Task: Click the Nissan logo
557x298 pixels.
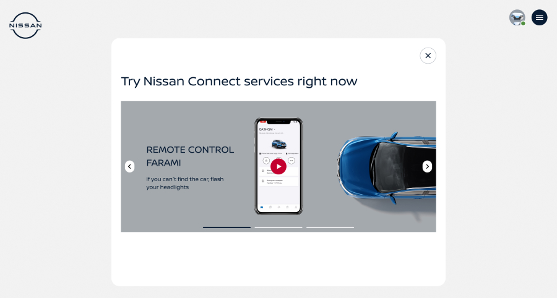Action: (25, 25)
